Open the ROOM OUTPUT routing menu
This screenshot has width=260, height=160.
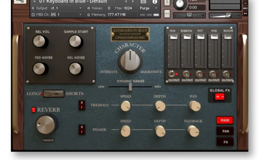[x=227, y=80]
